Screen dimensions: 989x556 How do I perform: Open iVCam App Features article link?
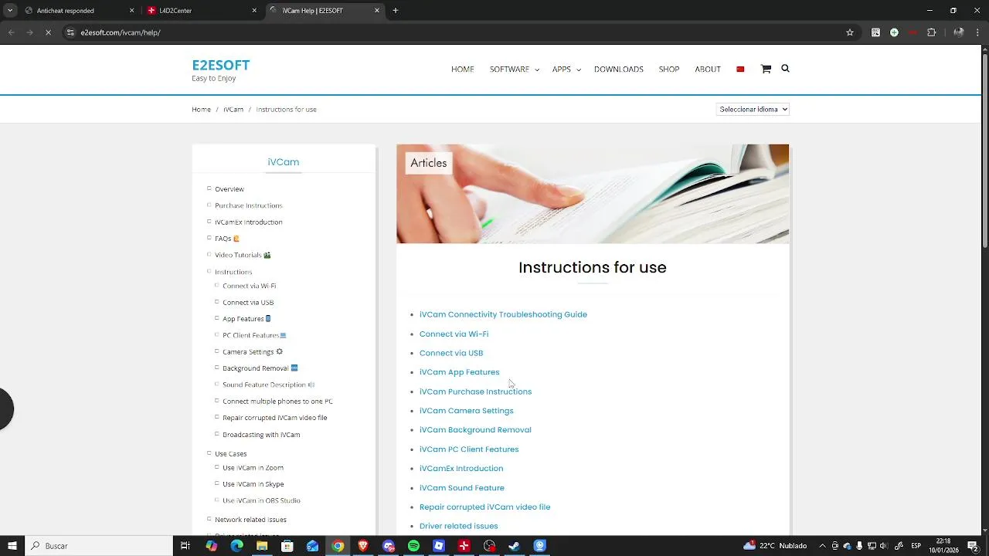[459, 372]
